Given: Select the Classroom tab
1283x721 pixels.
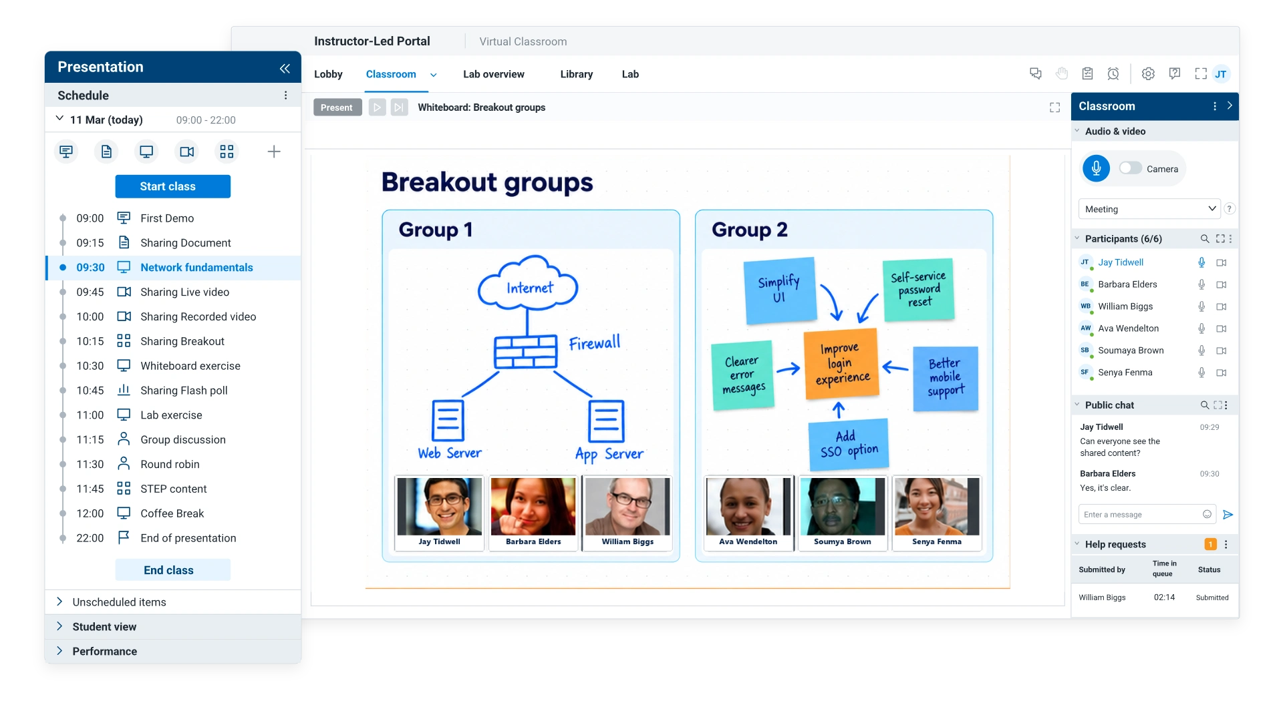Looking at the screenshot, I should [391, 74].
